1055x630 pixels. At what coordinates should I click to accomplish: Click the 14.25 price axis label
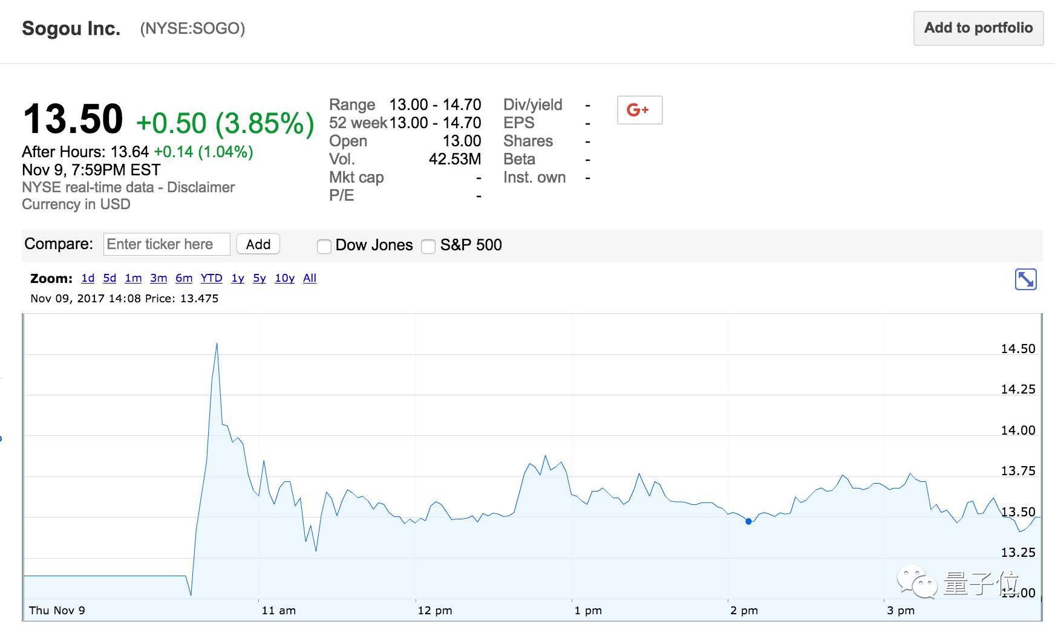[1018, 389]
